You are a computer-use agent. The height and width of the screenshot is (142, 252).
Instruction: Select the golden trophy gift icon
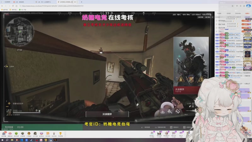pyautogui.click(x=60, y=134)
